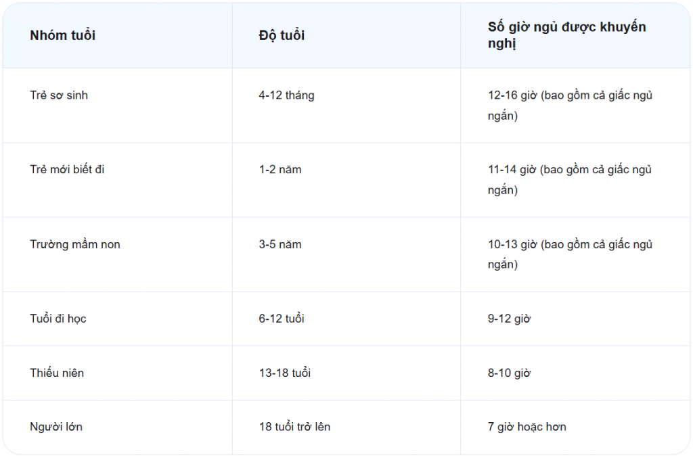
Task: Select the "12-16 giờ" sleep hours cell
Action: point(570,106)
